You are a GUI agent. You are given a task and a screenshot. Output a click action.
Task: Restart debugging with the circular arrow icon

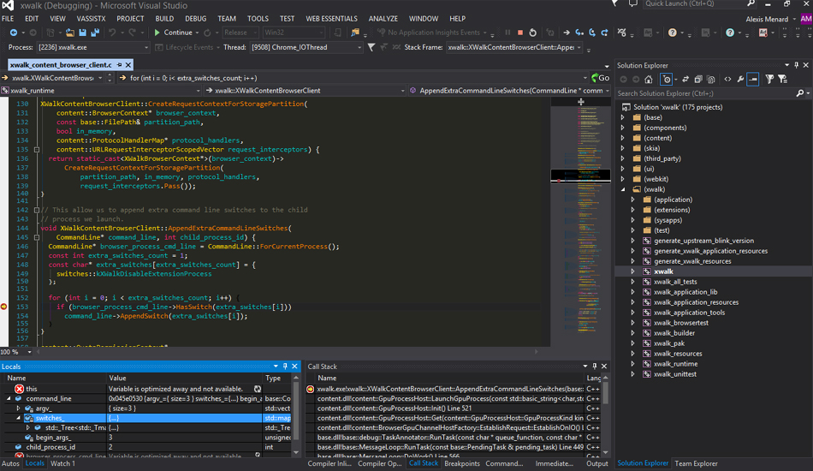coord(532,33)
